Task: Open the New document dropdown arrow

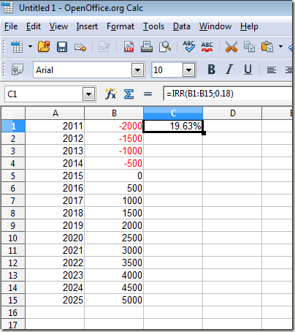Action: click(30, 46)
